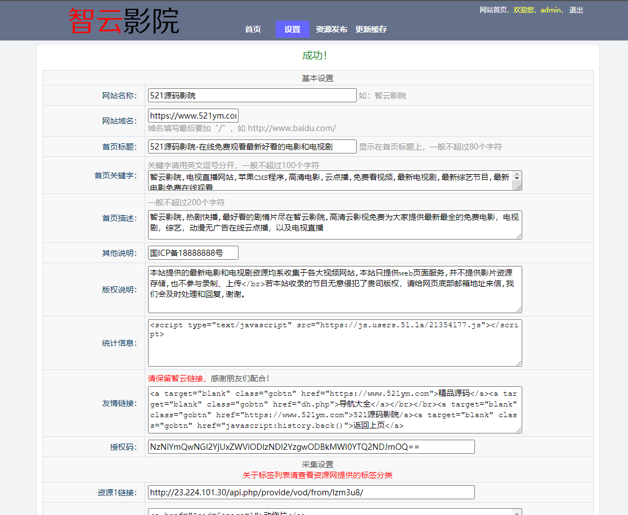
Task: Click the admin username link
Action: point(551,10)
